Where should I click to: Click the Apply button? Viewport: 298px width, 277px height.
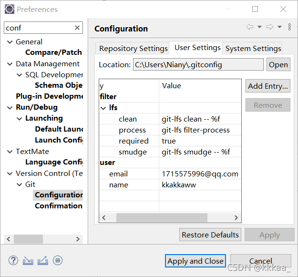269,235
